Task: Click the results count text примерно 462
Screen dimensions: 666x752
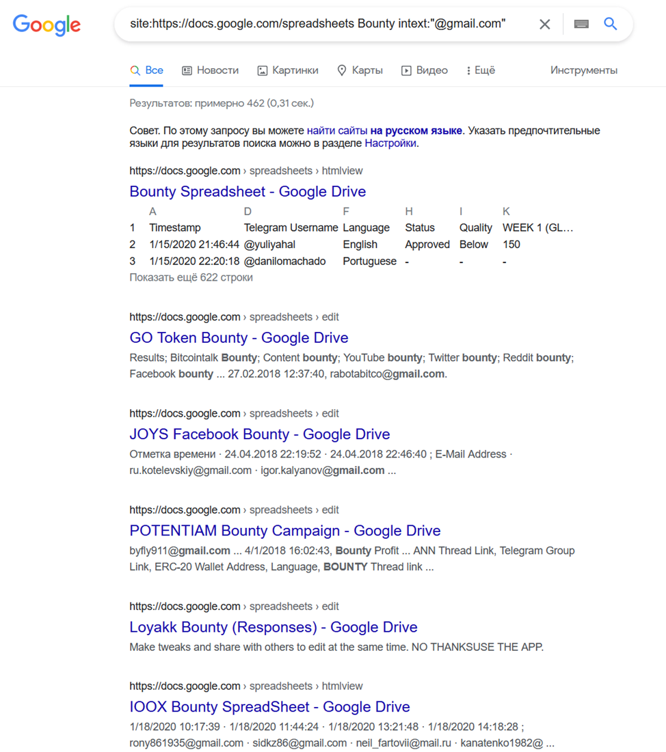Action: 230,103
